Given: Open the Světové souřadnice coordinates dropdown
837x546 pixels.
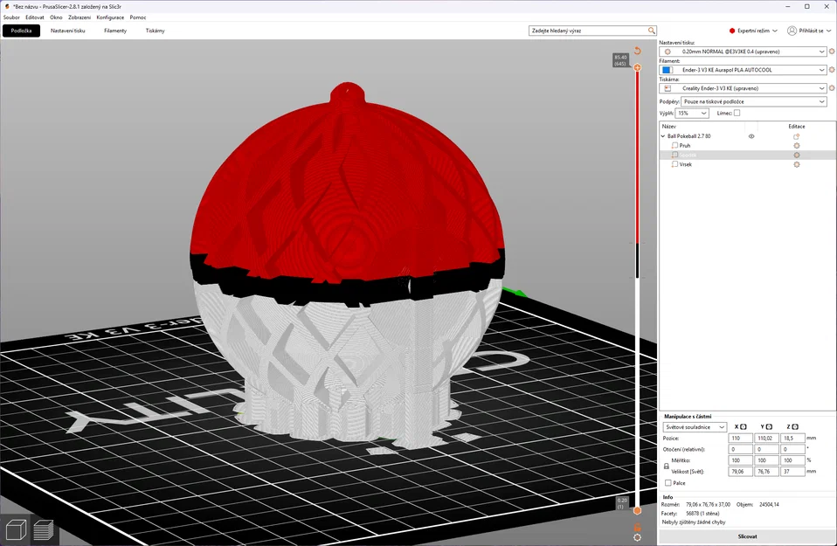Looking at the screenshot, I should 695,427.
